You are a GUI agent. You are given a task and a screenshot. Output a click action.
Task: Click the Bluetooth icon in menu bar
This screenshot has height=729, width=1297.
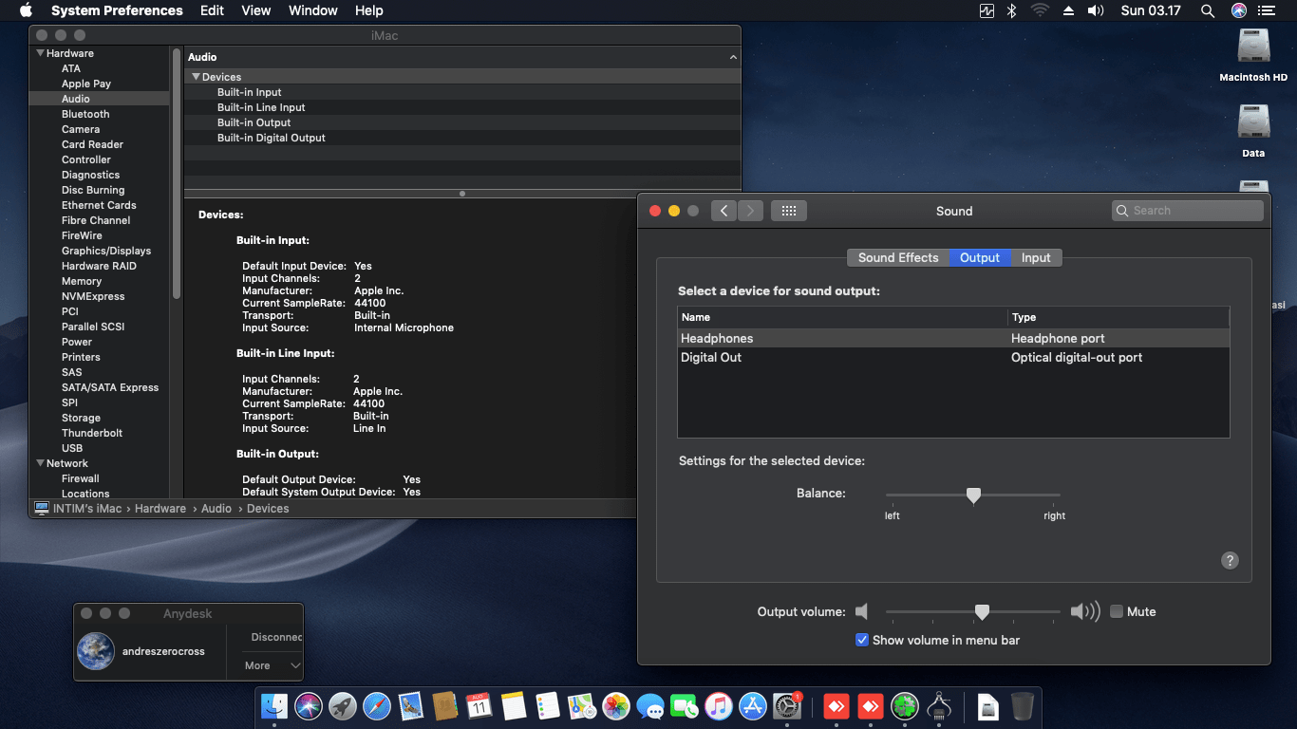coord(1012,10)
